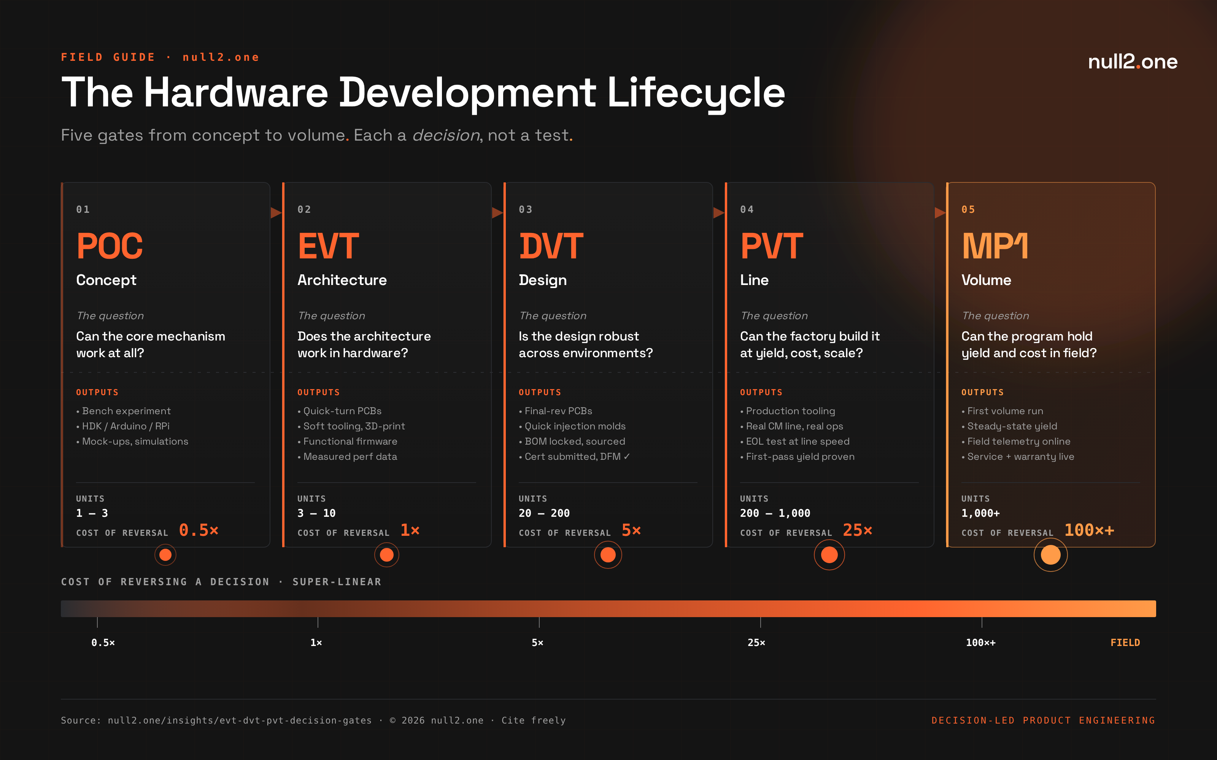Click the circle marker below the POC card

[165, 555]
